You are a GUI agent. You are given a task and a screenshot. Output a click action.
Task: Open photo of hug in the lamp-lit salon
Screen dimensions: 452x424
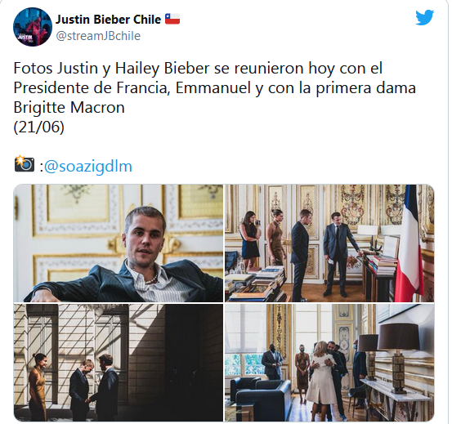pyautogui.click(x=329, y=363)
